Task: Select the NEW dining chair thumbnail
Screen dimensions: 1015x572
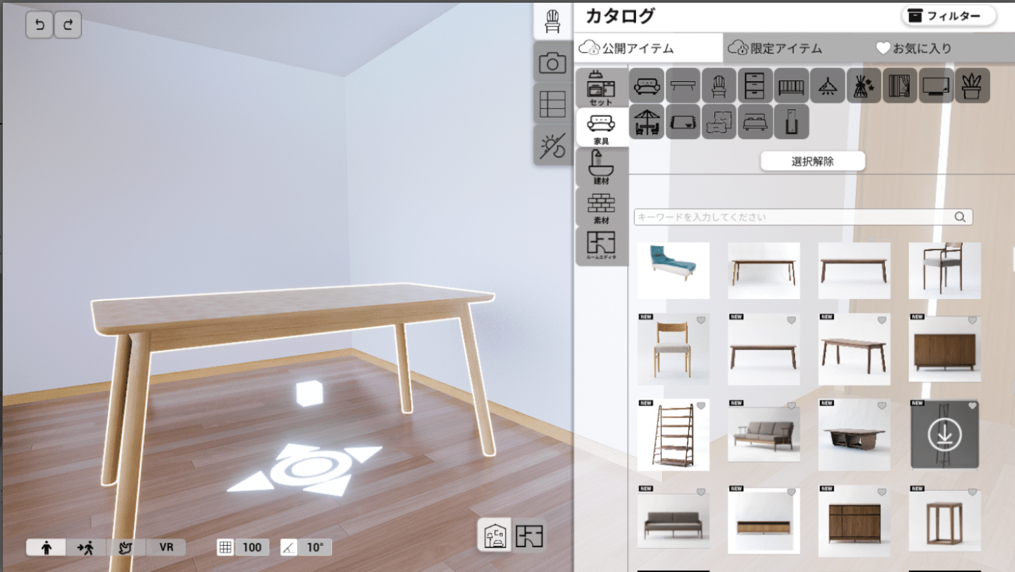Action: coord(673,349)
